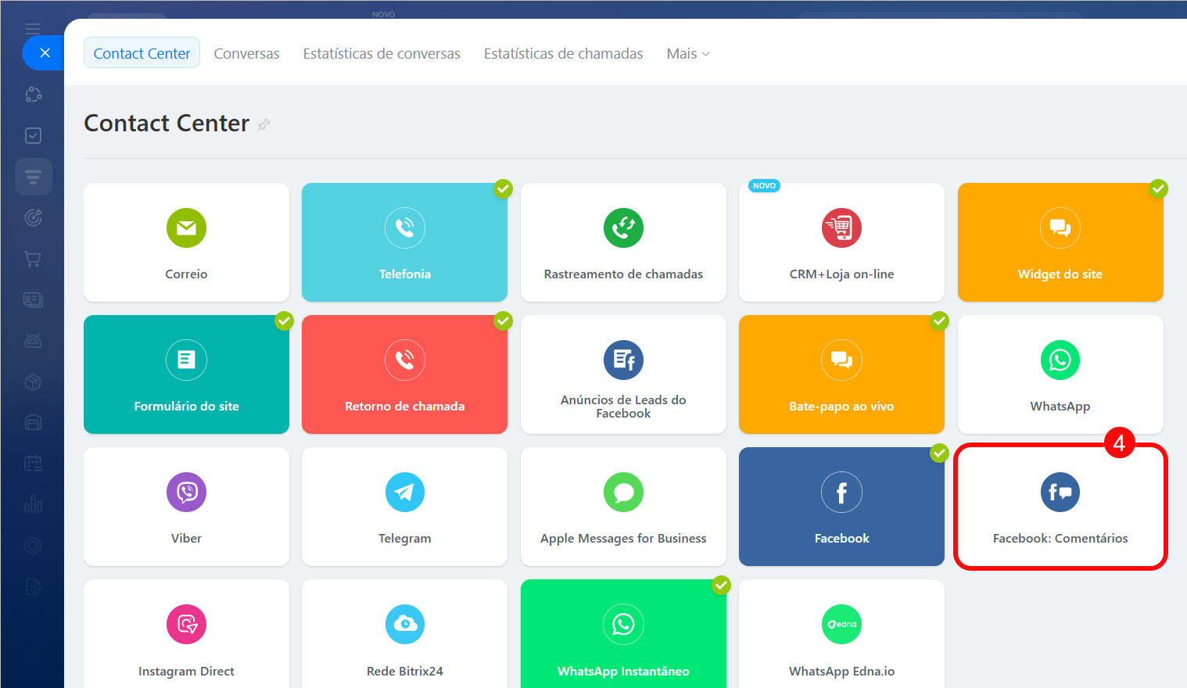Click the blue Facebook card label
Screen dimensions: 1187x688
[841, 538]
